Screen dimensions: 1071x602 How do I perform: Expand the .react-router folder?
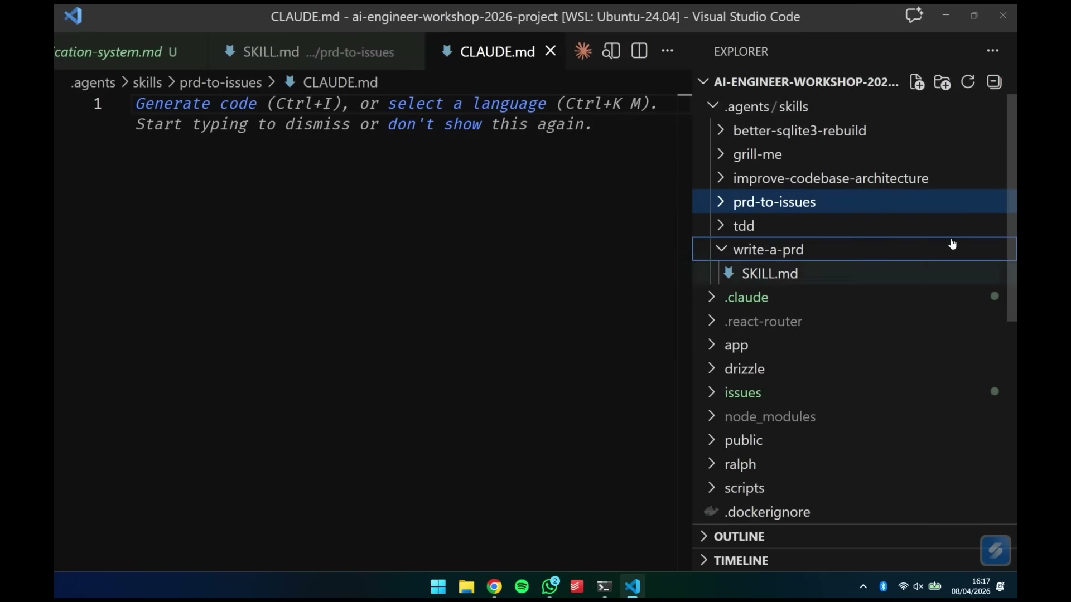(853, 321)
